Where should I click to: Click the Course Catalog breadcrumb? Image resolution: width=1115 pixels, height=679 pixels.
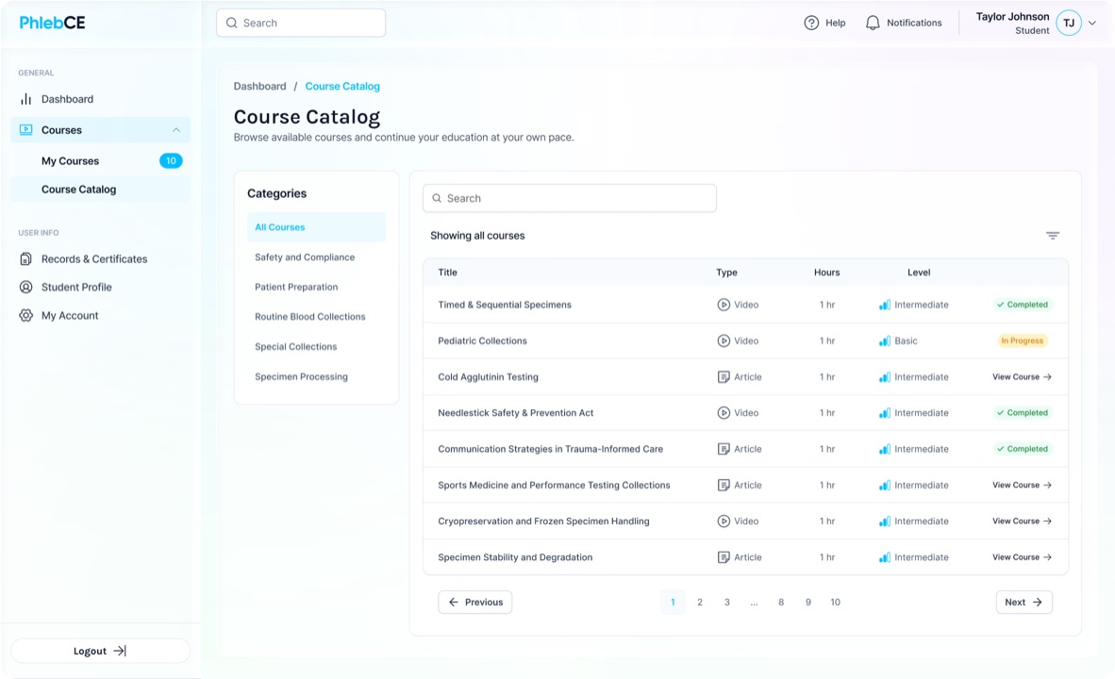[342, 86]
